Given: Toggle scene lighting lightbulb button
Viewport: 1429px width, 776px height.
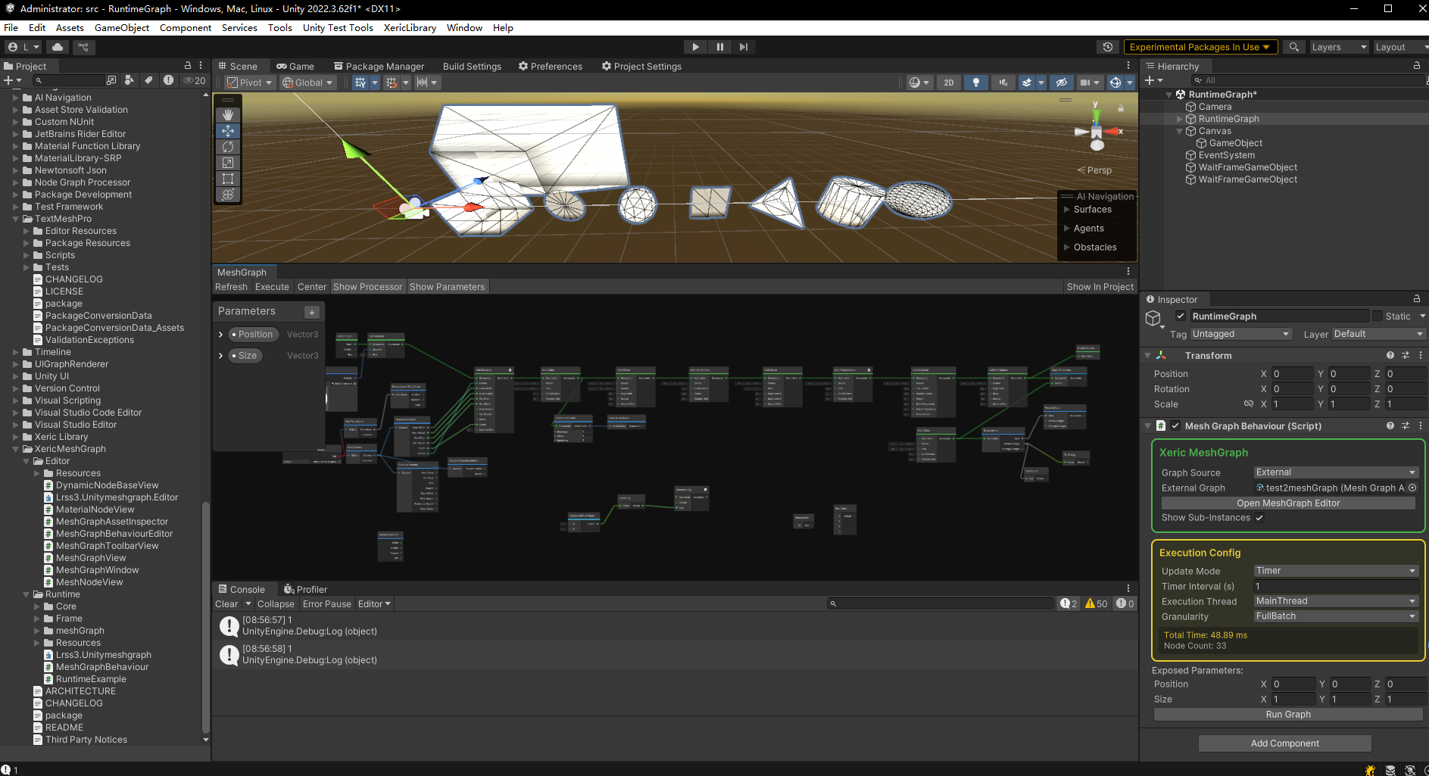Looking at the screenshot, I should click(976, 83).
